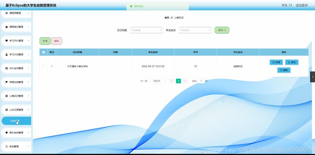
Task: Click the 课程表管理 list icon
Action: coord(6,13)
